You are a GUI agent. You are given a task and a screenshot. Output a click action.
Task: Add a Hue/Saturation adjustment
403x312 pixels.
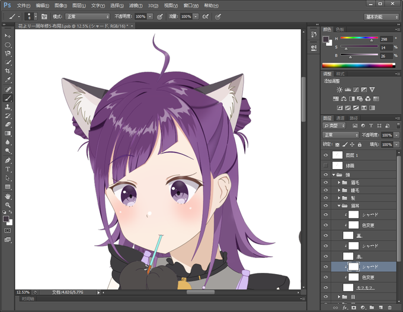coord(336,99)
